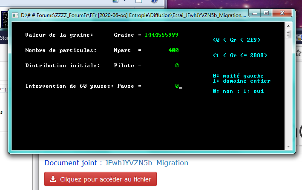302x190 pixels.
Task: Click the Npart value 400
Action: click(173, 50)
